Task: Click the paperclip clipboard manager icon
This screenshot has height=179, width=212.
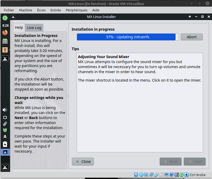Action: click(x=5, y=124)
